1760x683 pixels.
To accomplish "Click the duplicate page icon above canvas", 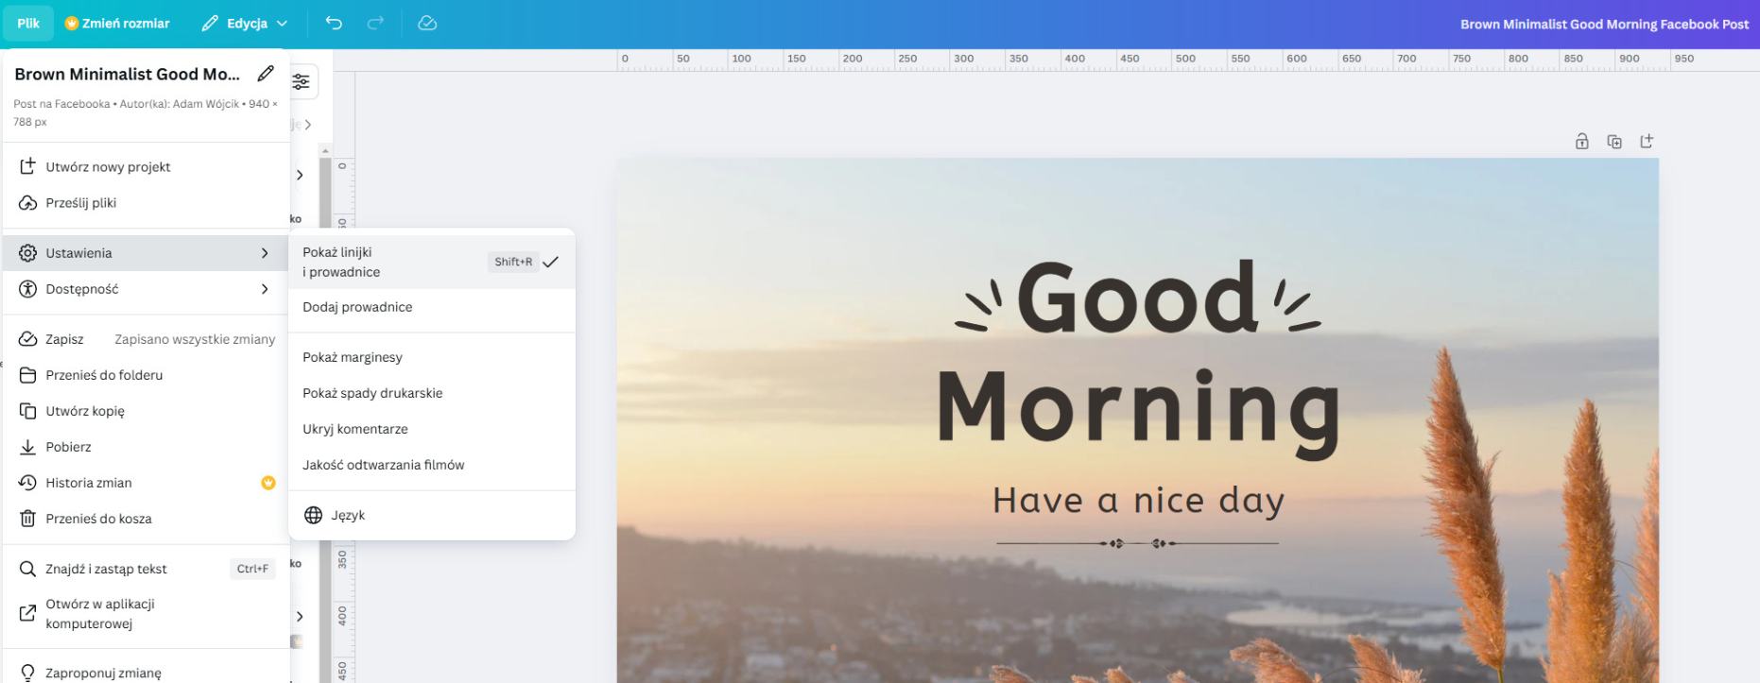I will coord(1614,142).
